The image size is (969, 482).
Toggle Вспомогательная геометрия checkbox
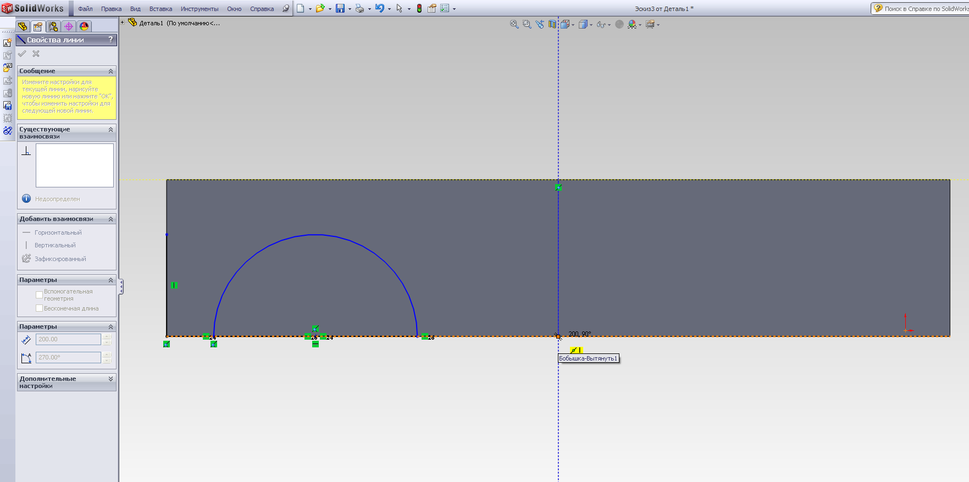(x=39, y=295)
